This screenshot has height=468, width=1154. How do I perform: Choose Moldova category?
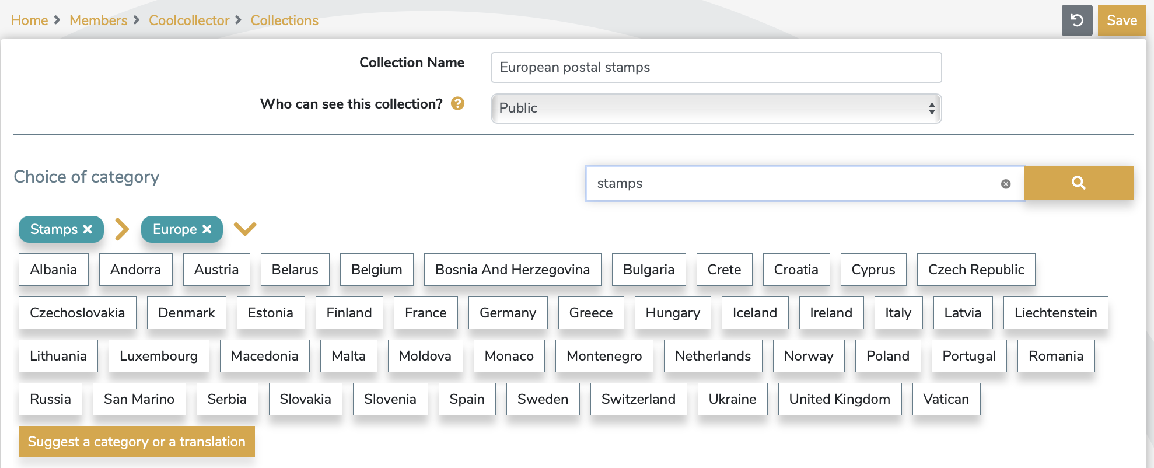(x=425, y=356)
